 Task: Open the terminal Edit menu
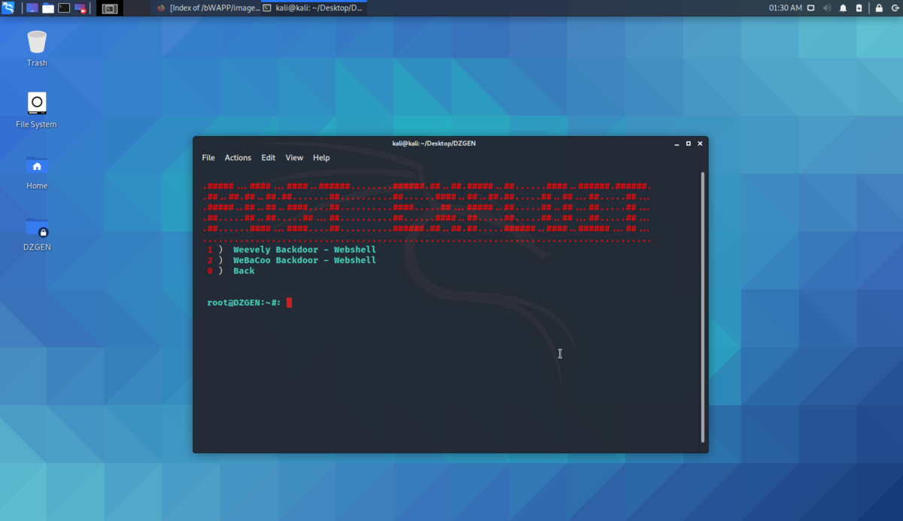pyautogui.click(x=269, y=158)
